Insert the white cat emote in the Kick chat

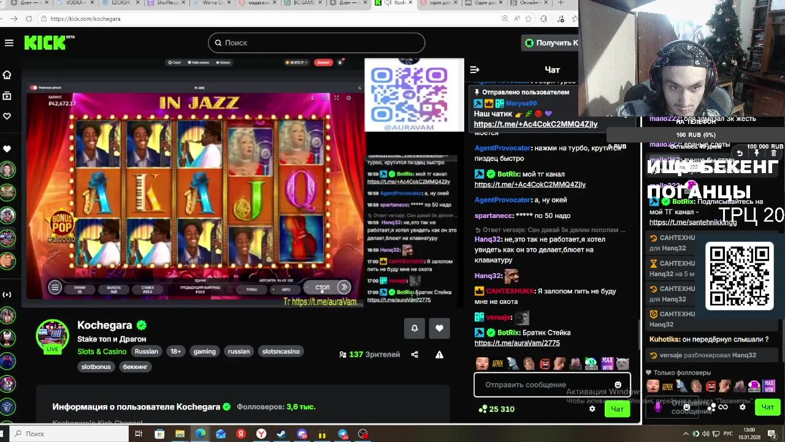click(x=622, y=363)
